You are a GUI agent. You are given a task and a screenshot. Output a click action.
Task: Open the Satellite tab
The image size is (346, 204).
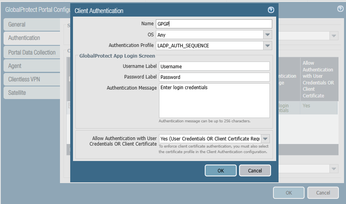32,93
